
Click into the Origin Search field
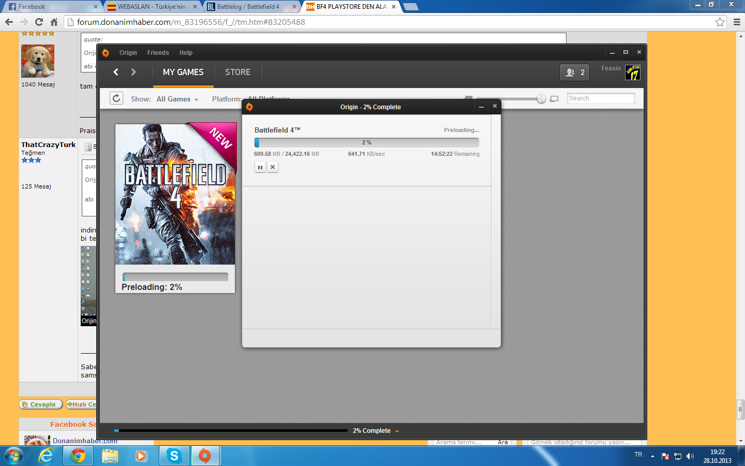coord(601,98)
